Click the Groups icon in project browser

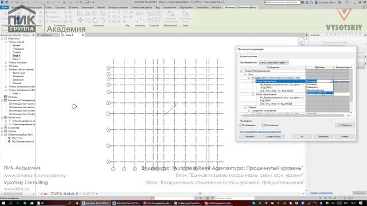click(6, 131)
